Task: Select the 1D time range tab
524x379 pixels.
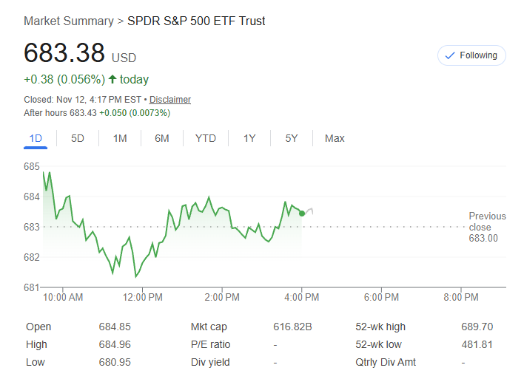Action: click(x=36, y=138)
